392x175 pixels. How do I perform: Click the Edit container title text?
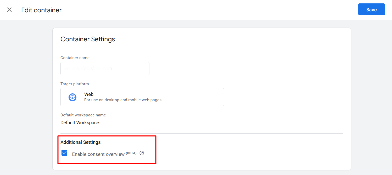point(41,10)
